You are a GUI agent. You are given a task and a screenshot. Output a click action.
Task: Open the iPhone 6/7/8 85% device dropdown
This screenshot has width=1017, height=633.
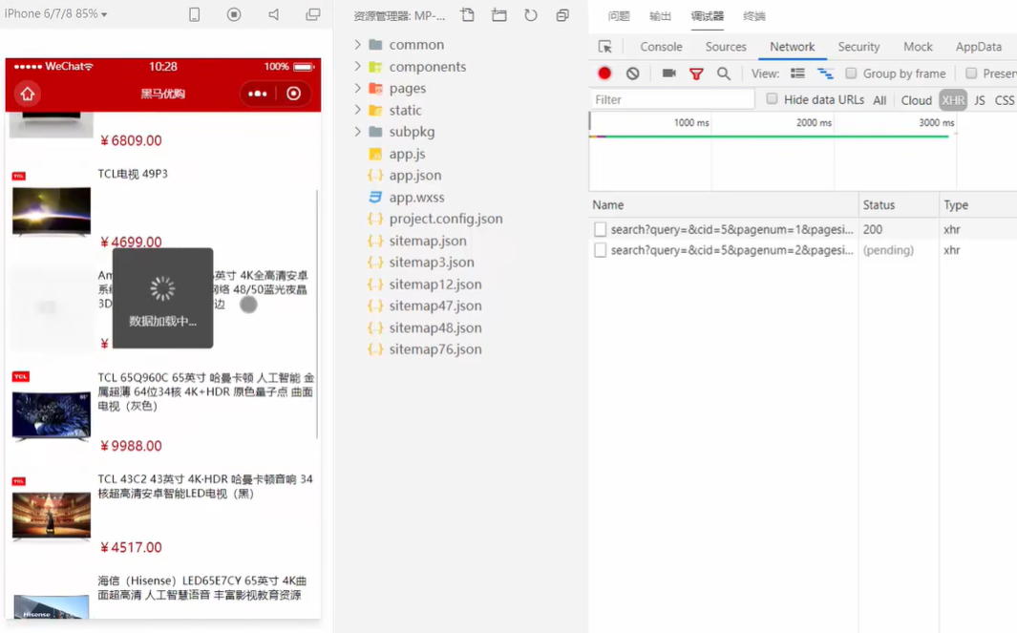pos(56,13)
